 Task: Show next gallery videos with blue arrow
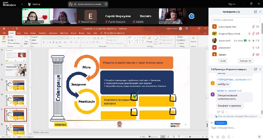click(191, 16)
